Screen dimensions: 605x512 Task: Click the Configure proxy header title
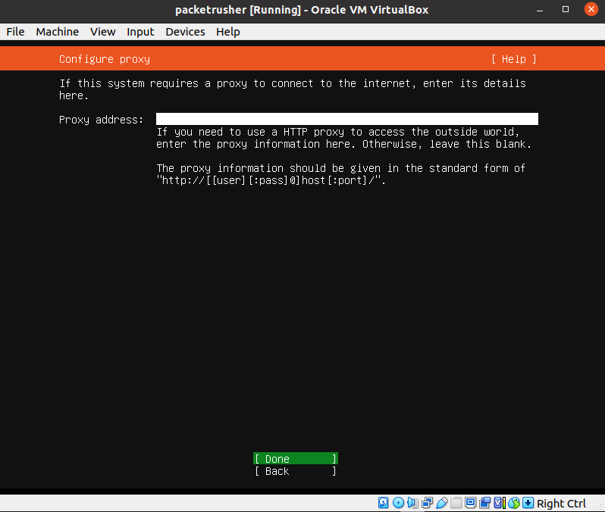[105, 59]
